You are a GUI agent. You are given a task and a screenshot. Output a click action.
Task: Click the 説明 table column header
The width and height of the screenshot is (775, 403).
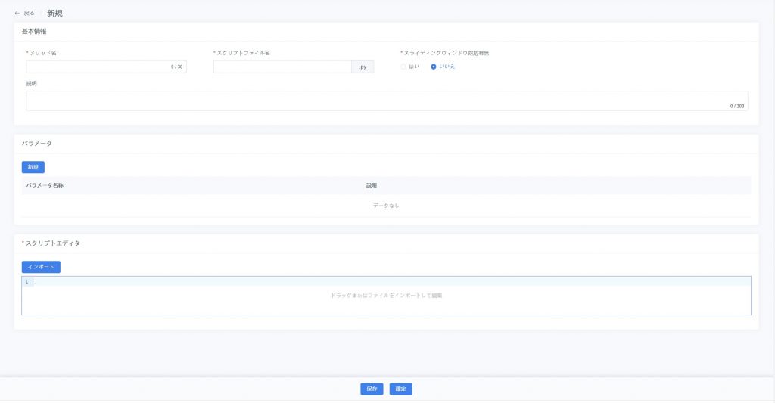[x=371, y=185]
